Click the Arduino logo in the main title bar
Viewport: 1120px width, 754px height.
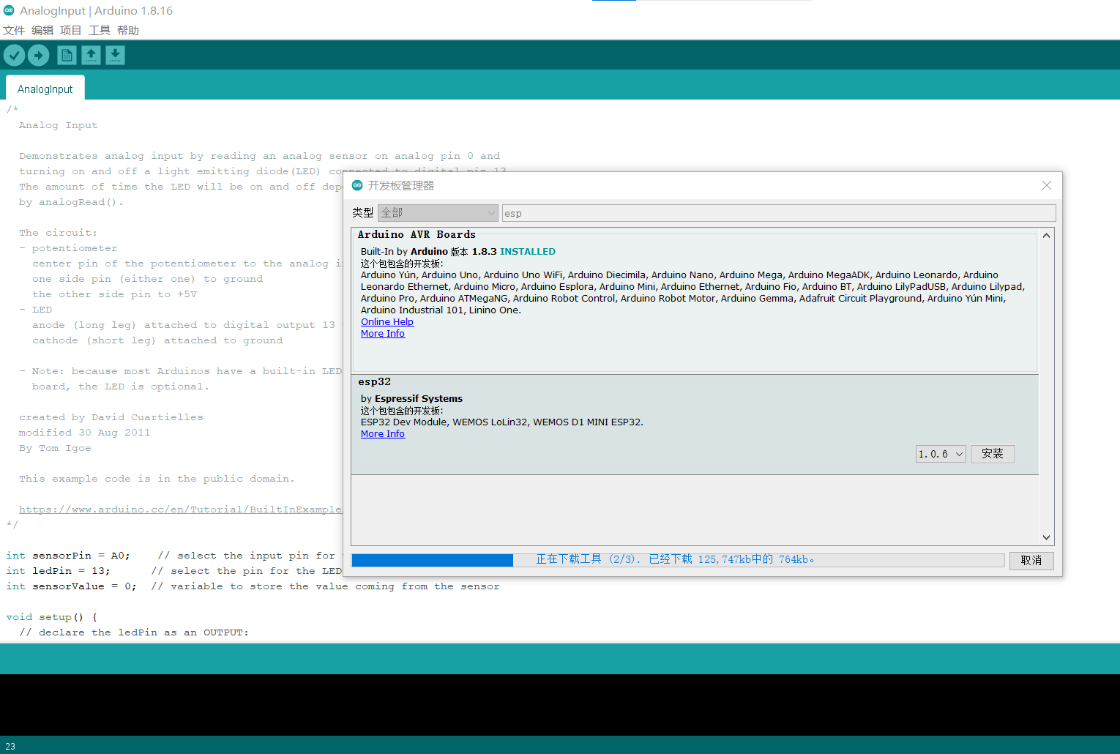coord(9,10)
